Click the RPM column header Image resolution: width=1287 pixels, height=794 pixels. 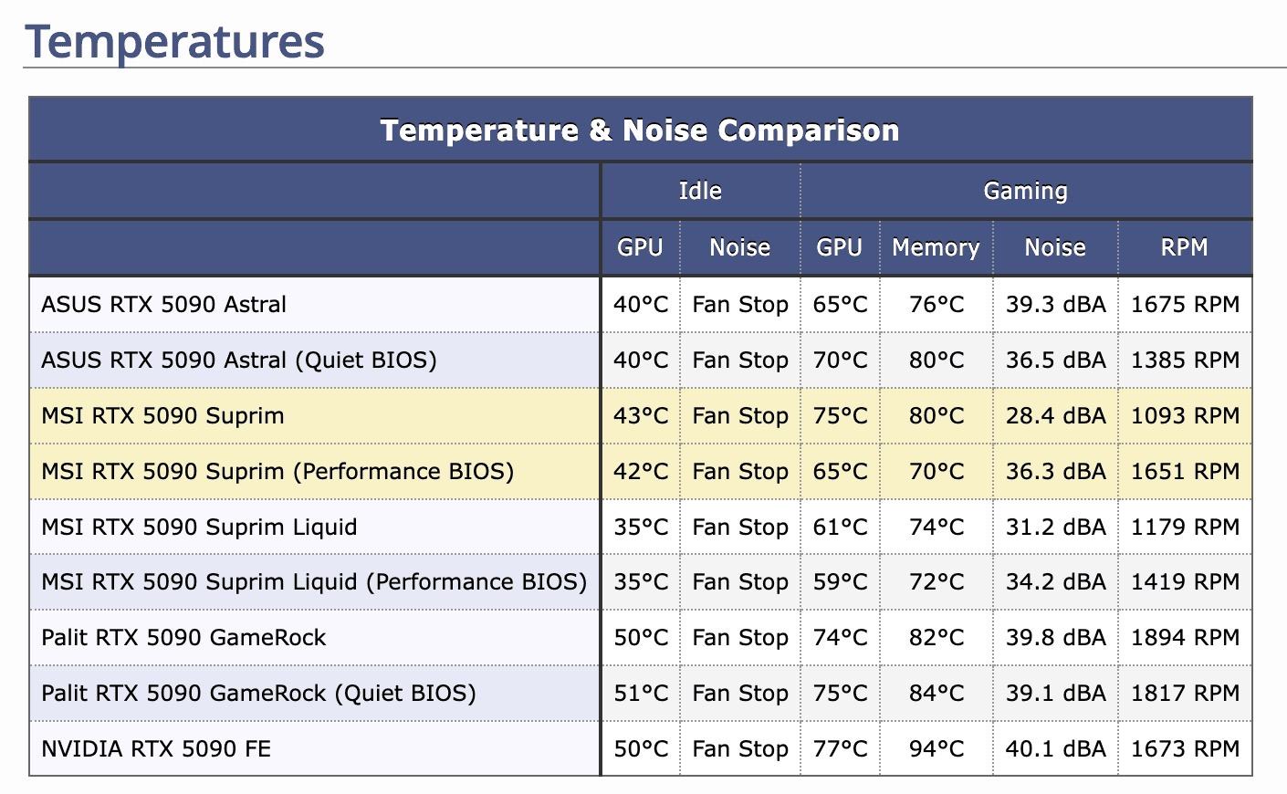tap(1184, 247)
